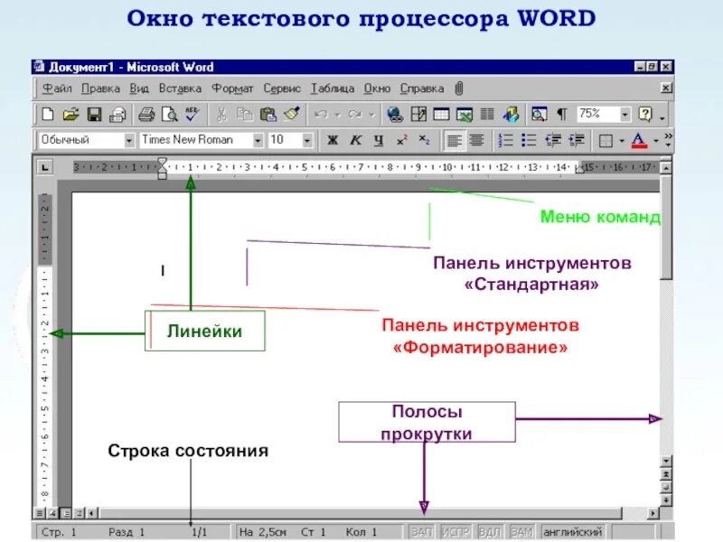Open the Document Map icon
The width and height of the screenshot is (723, 542).
(539, 114)
